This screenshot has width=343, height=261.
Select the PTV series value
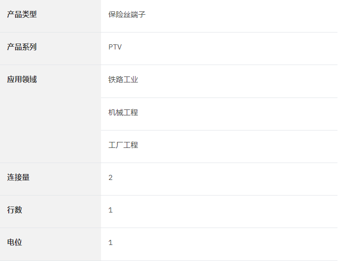click(115, 47)
